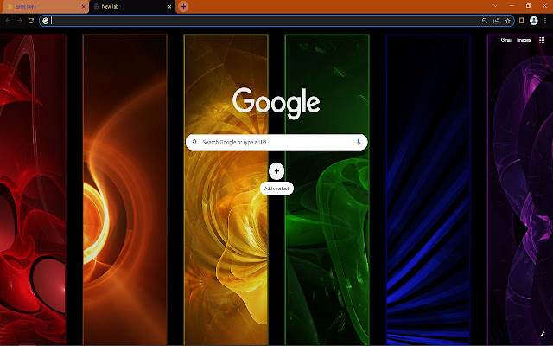Open Images link

(x=524, y=40)
